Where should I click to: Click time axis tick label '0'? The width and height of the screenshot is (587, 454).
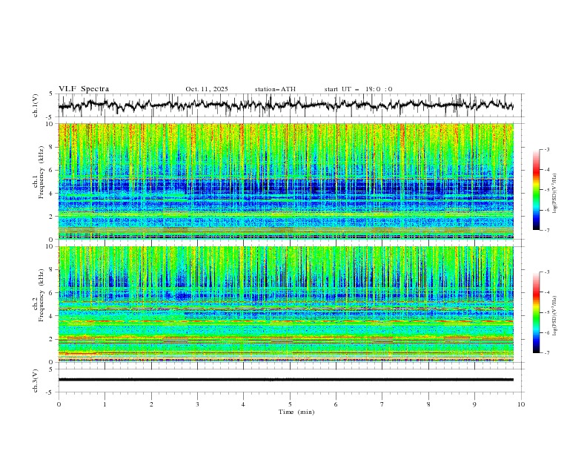click(59, 404)
